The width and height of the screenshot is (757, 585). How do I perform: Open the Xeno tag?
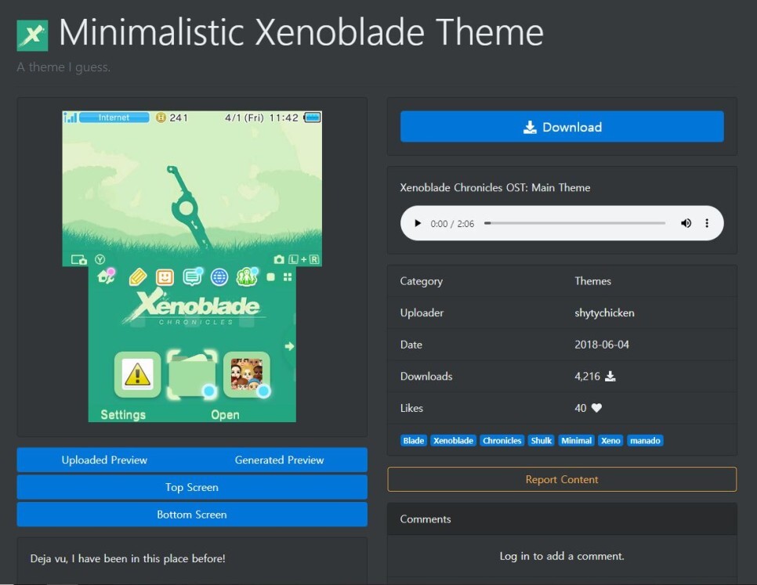point(610,440)
